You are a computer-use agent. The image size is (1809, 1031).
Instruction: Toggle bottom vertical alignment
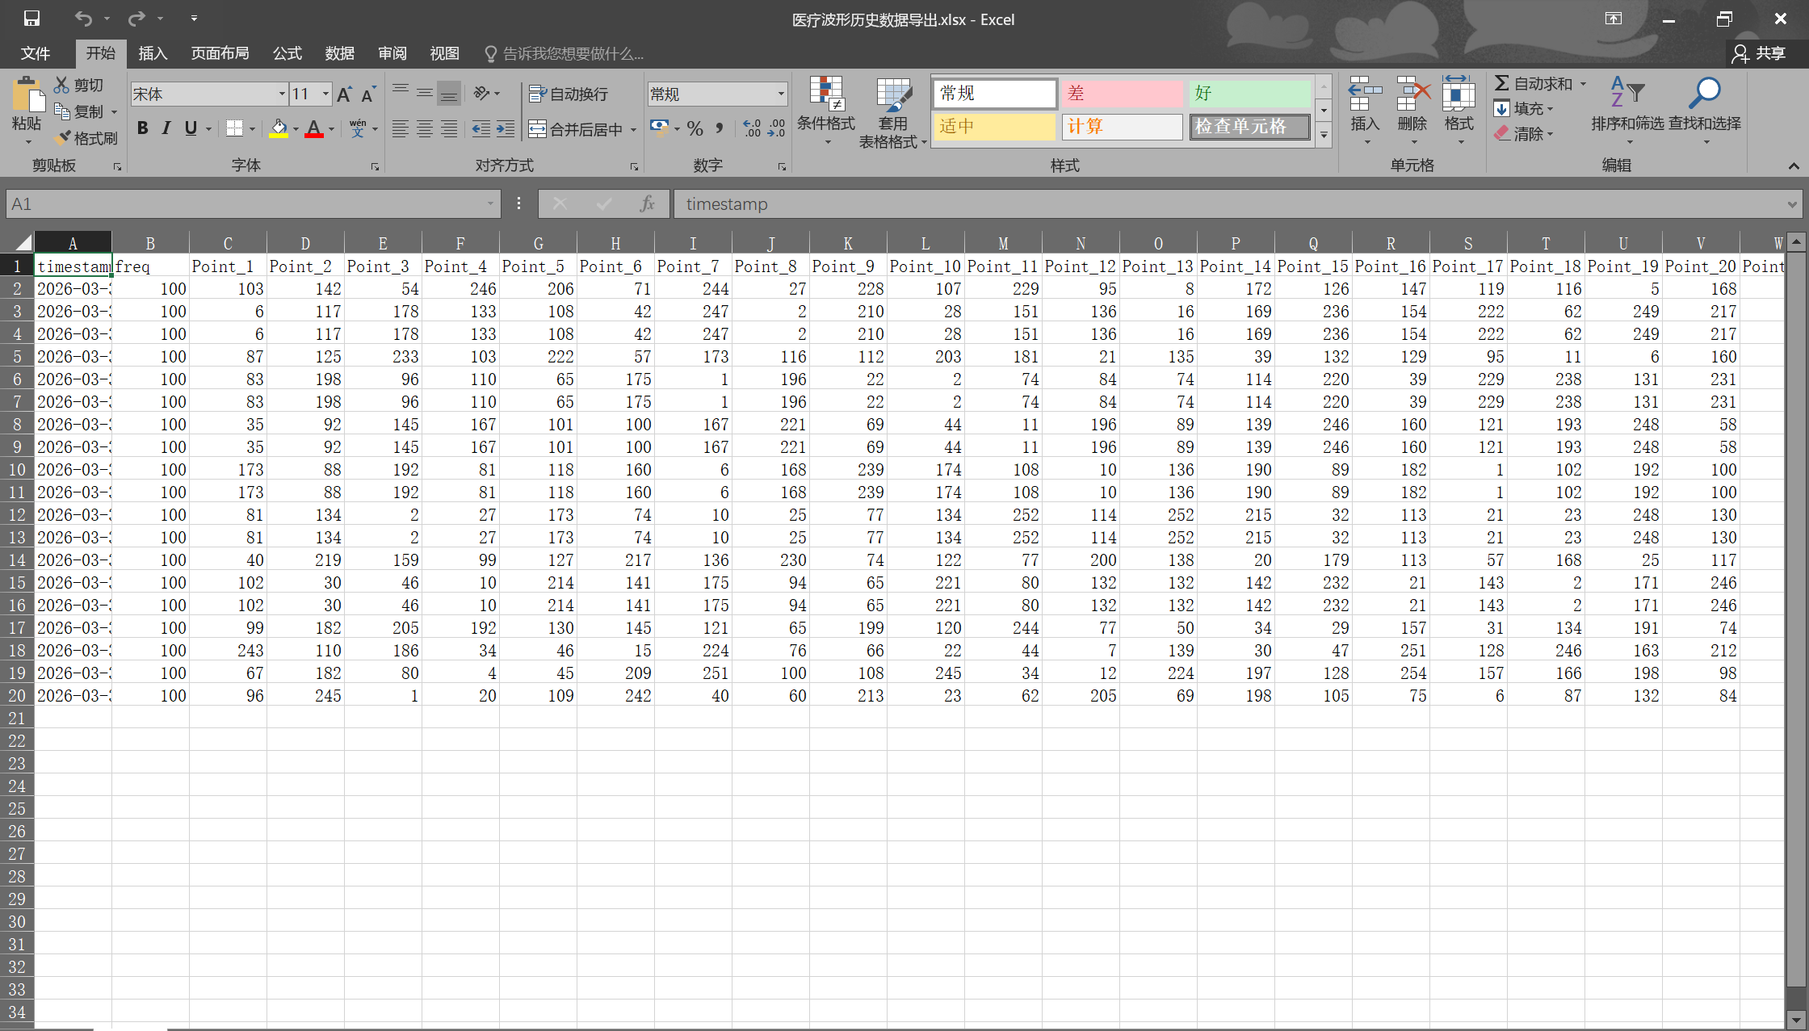449,94
